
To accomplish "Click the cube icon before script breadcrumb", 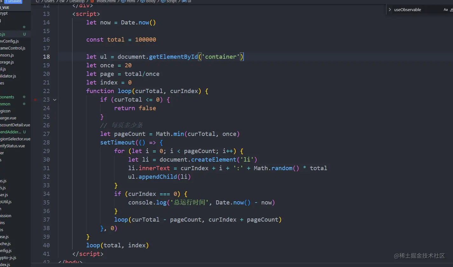I will click(x=163, y=1).
